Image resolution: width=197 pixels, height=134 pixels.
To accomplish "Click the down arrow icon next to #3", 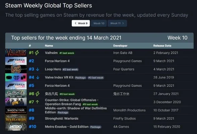I will (38, 69).
